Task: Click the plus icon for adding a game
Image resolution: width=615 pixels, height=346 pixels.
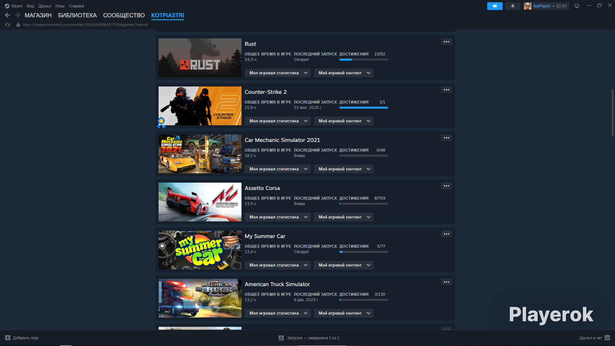Action: click(8, 338)
